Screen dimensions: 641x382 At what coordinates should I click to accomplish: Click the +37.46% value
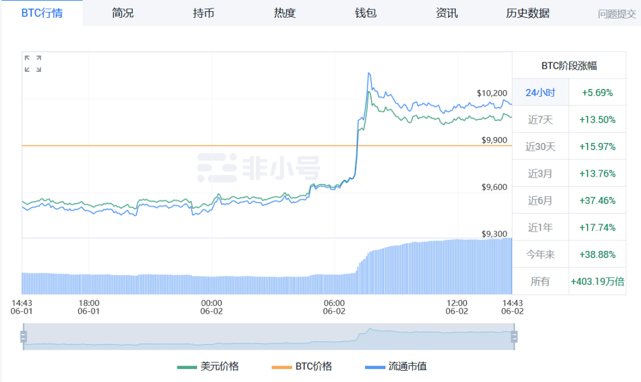pos(597,200)
